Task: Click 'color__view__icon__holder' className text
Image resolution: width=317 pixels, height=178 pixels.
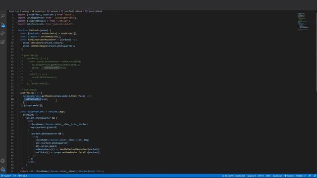Action: (70, 124)
